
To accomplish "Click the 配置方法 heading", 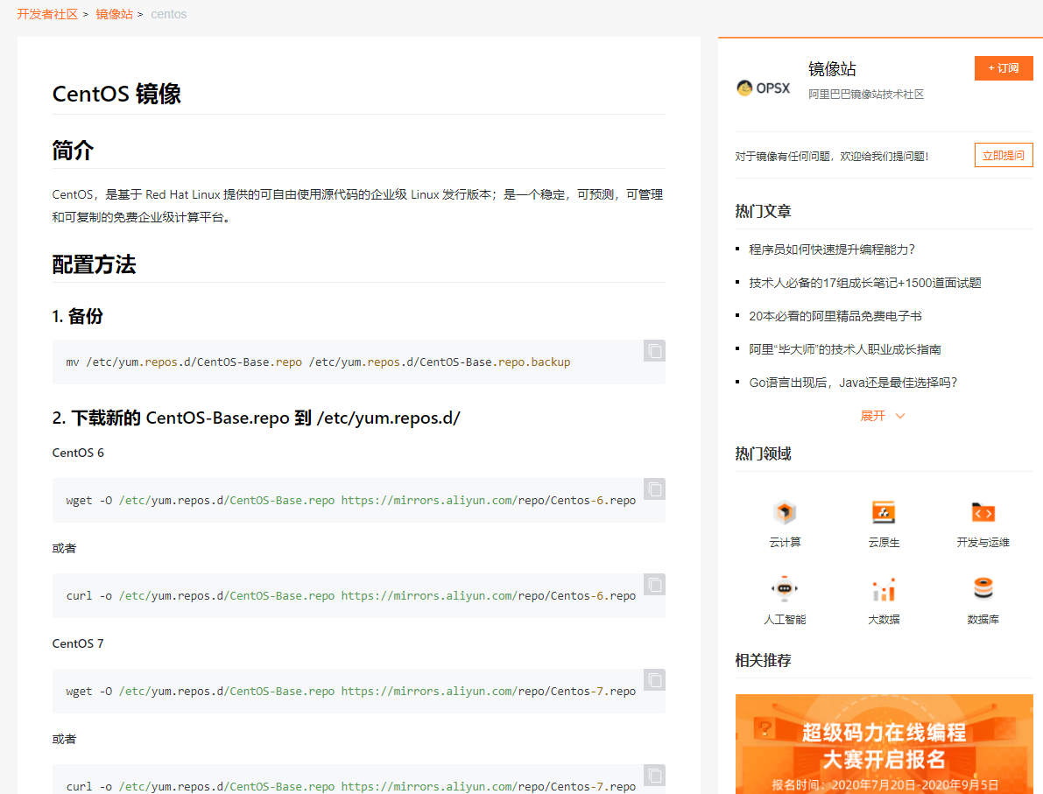I will tap(94, 264).
